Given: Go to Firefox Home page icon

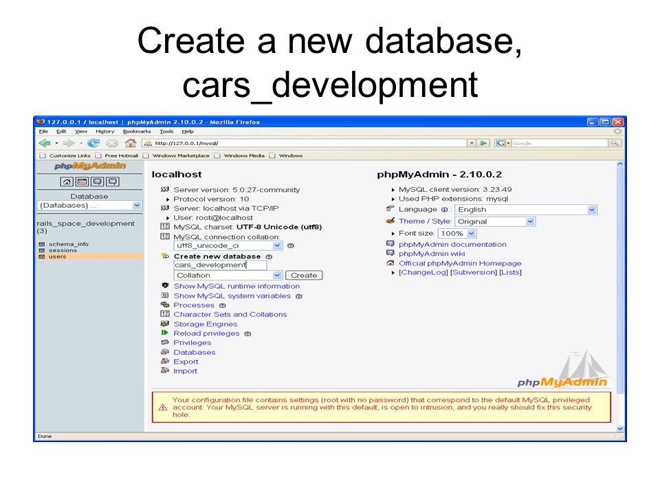Looking at the screenshot, I should 131,143.
